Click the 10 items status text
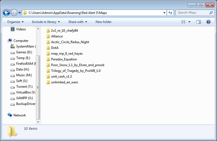Screen dimensions: 217x141 [x=30, y=129]
